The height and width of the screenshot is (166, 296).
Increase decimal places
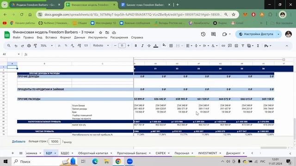pyautogui.click(x=79, y=46)
